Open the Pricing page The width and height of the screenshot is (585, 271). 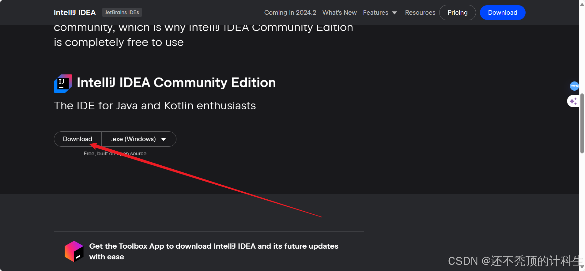(x=457, y=13)
